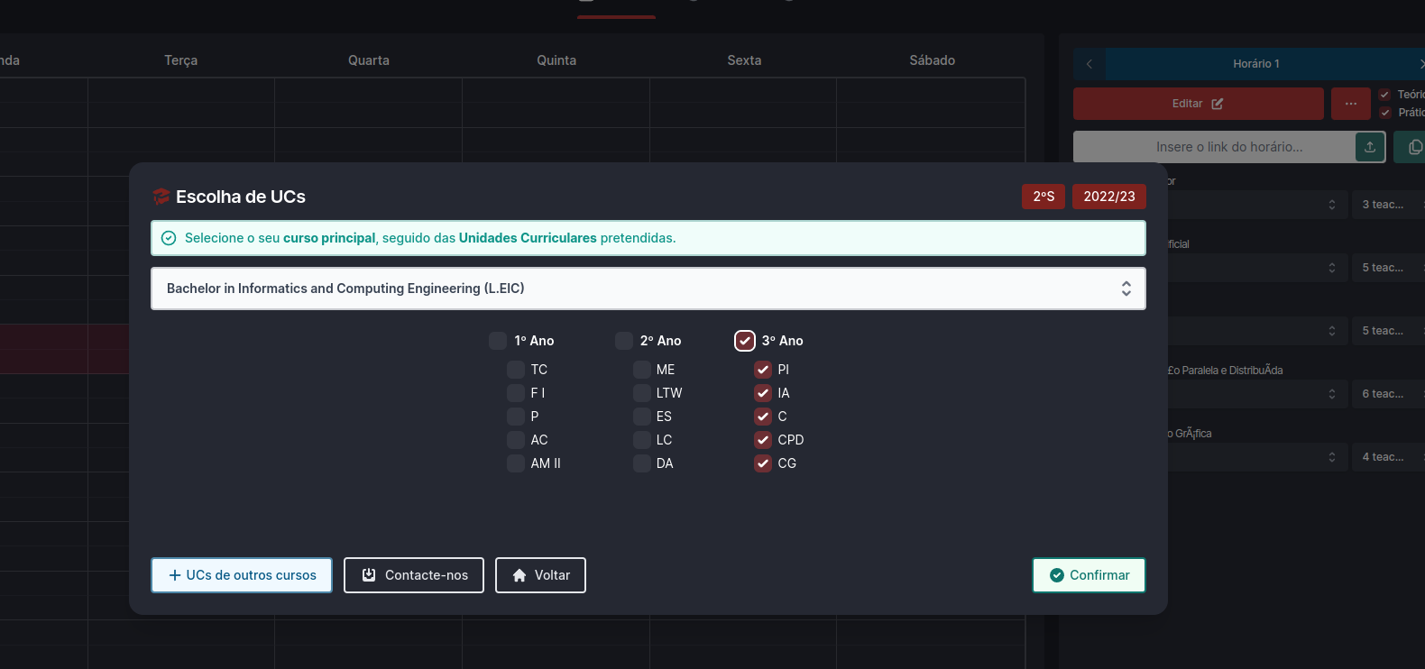This screenshot has width=1425, height=669.
Task: Open the three-dots more options button
Action: pyautogui.click(x=1351, y=104)
